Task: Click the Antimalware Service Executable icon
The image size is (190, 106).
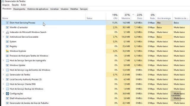Action: click(7, 37)
